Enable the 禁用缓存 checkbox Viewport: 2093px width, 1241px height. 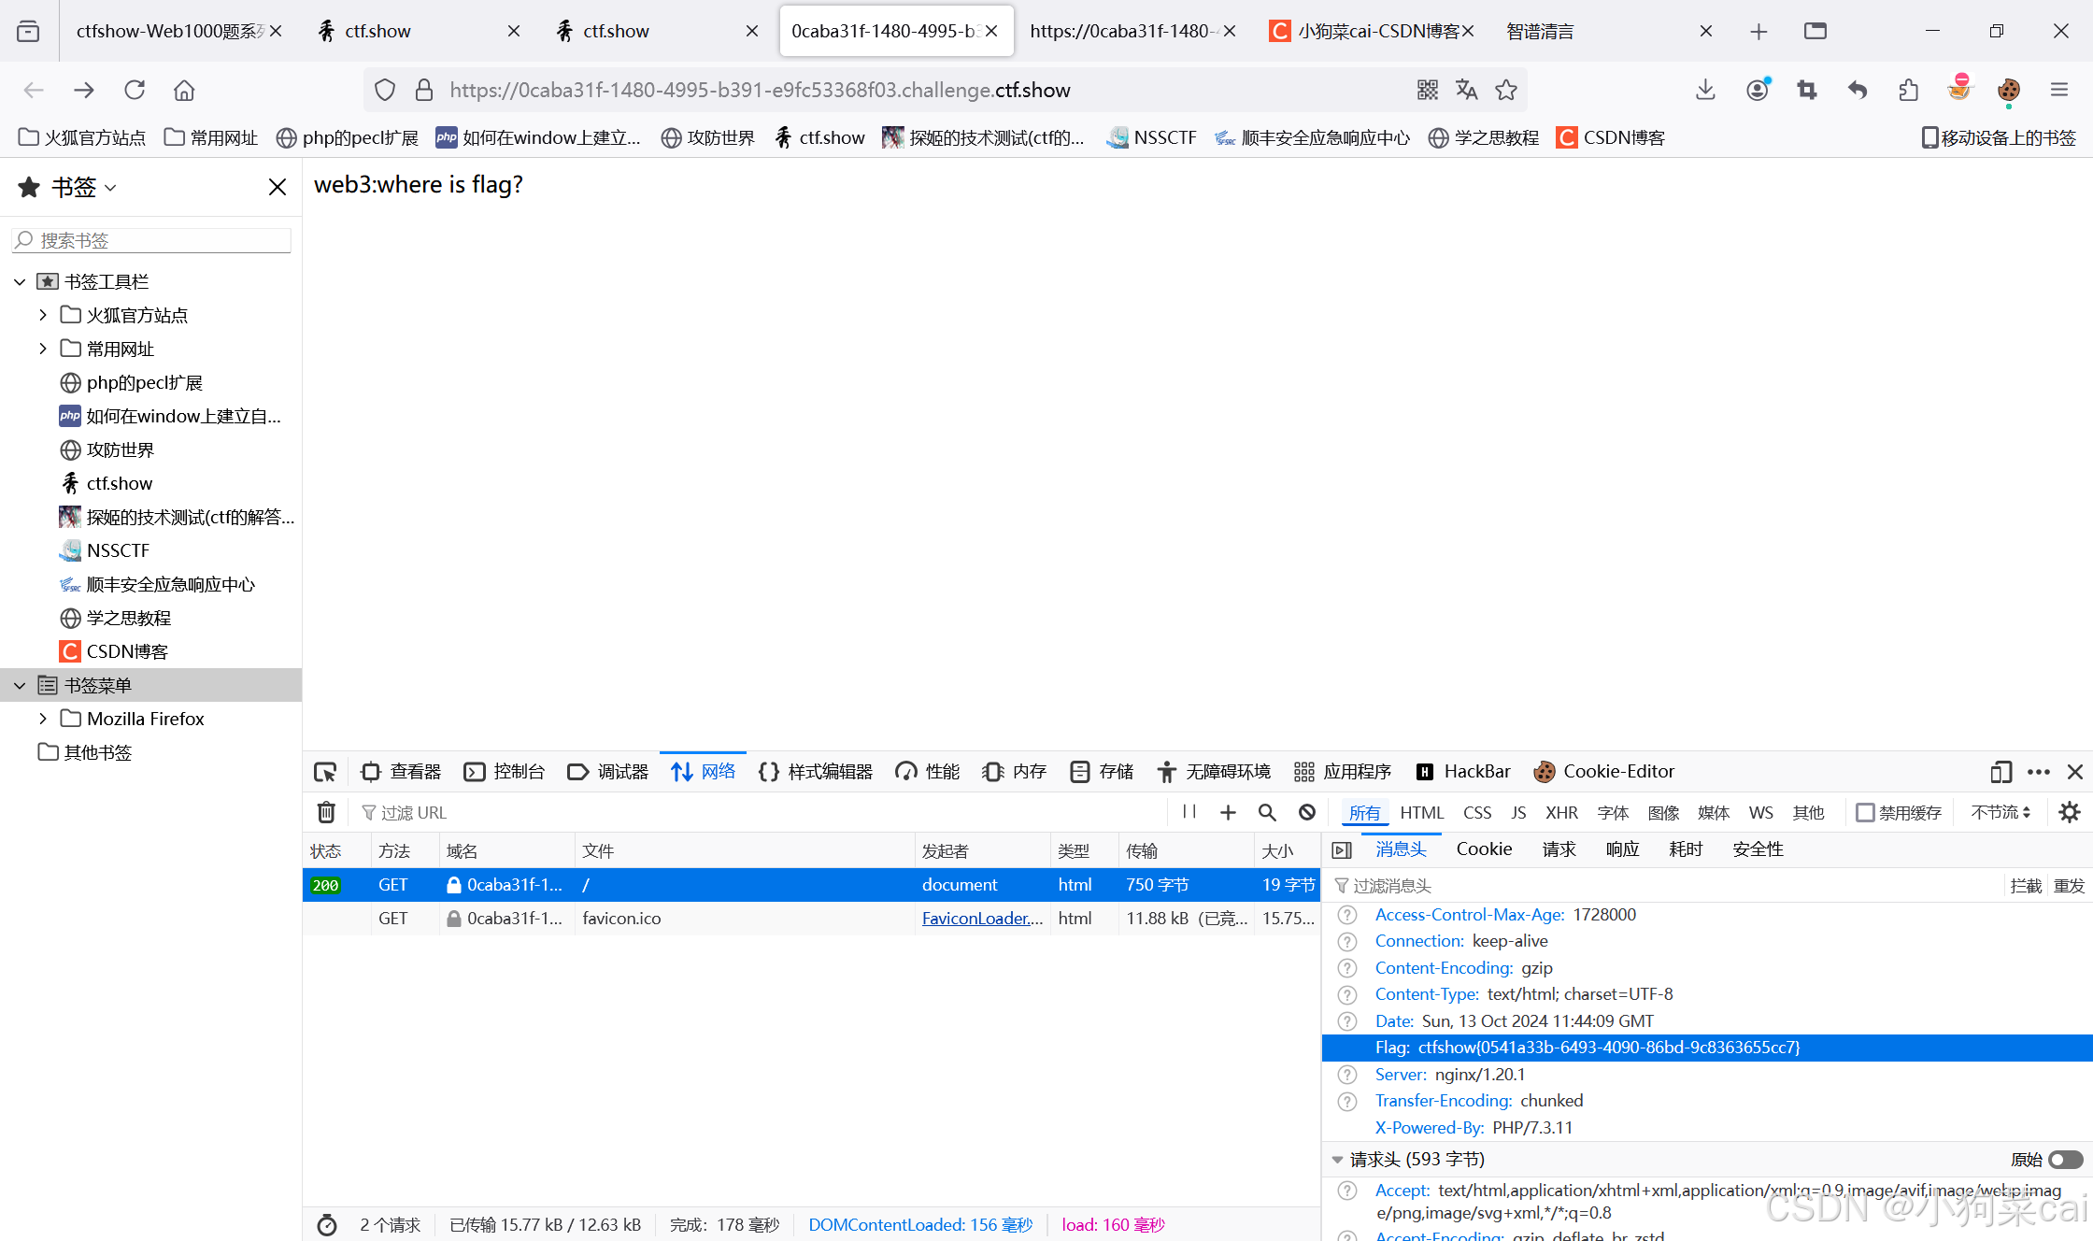pyautogui.click(x=1865, y=812)
